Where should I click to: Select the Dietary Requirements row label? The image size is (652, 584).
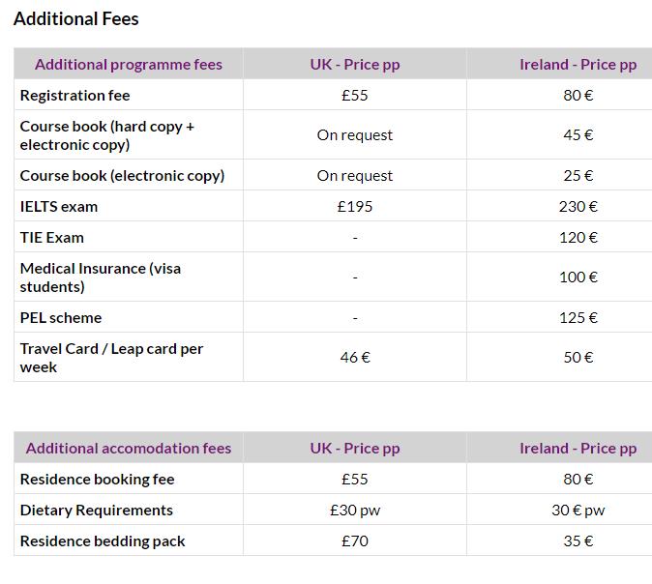97,510
